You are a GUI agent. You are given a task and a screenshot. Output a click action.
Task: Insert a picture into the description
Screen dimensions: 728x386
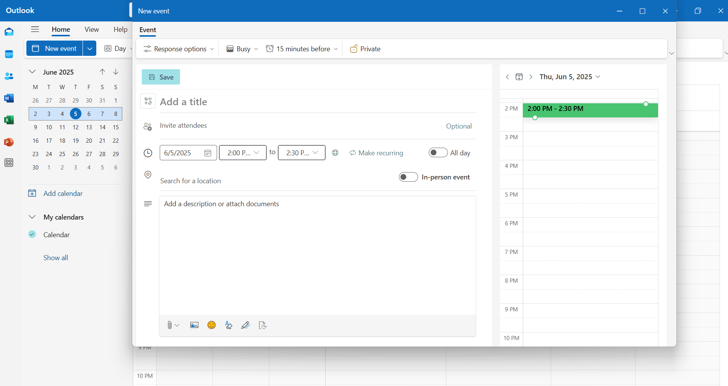pos(194,325)
